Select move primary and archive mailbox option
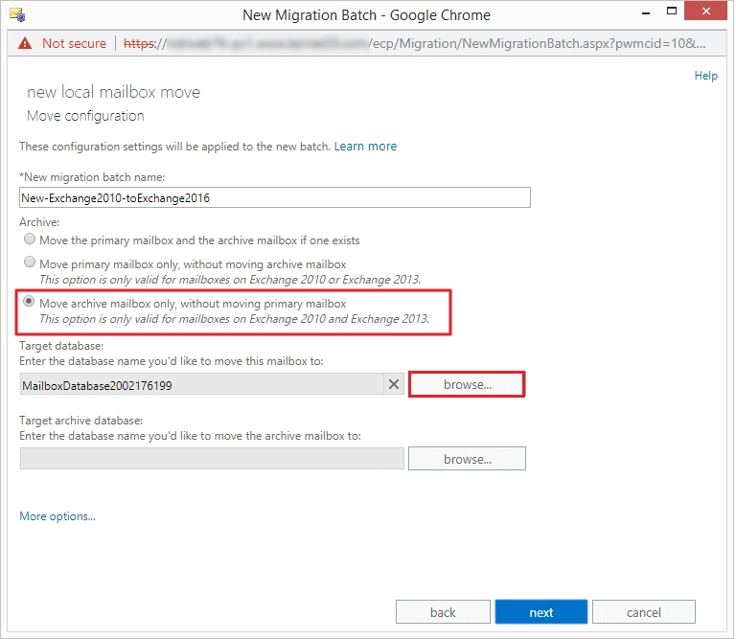The image size is (736, 639). (x=30, y=239)
